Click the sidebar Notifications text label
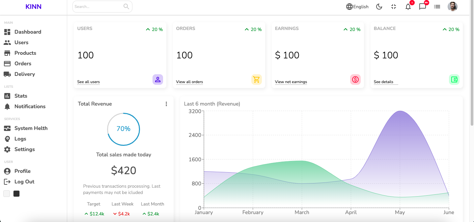474x222 pixels. [30, 107]
